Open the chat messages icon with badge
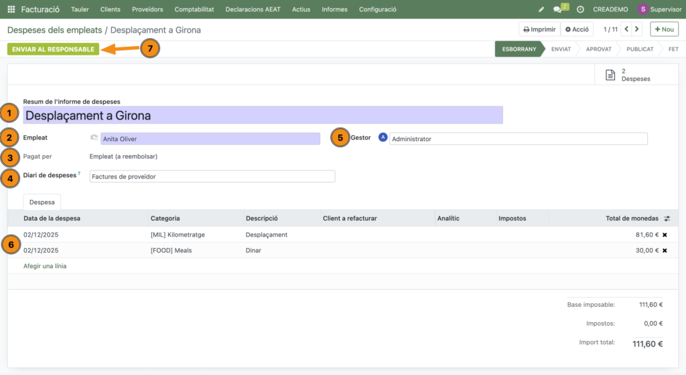The image size is (686, 375). pyautogui.click(x=558, y=9)
